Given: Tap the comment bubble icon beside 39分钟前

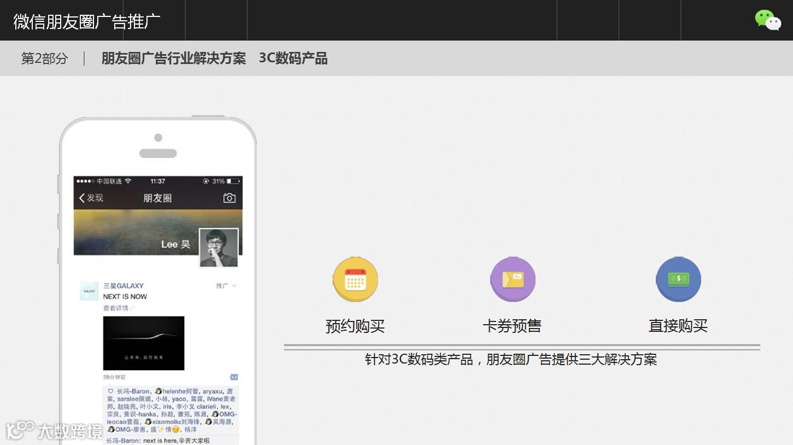Looking at the screenshot, I should (x=234, y=377).
